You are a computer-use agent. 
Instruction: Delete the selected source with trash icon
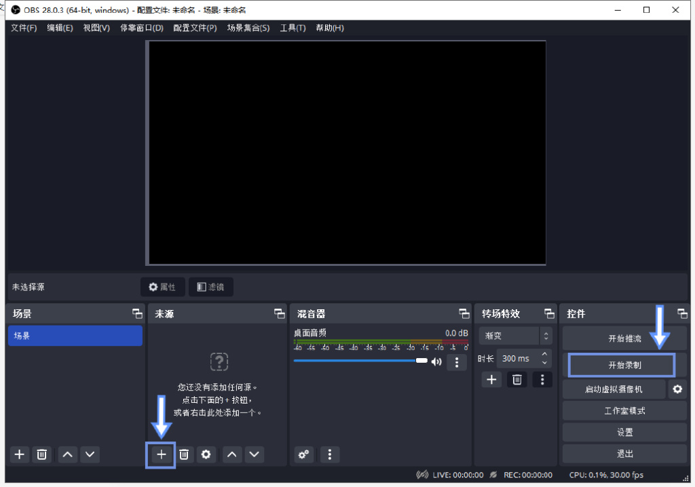click(x=184, y=454)
